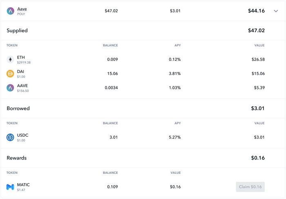Click the MATIC token icon
286x199 pixels.
tap(10, 187)
